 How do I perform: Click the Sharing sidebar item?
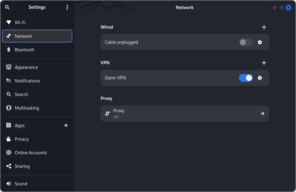(22, 166)
